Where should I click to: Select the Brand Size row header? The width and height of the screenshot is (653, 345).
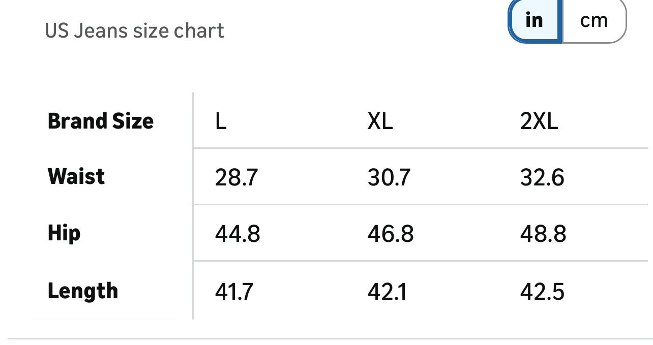(x=100, y=121)
